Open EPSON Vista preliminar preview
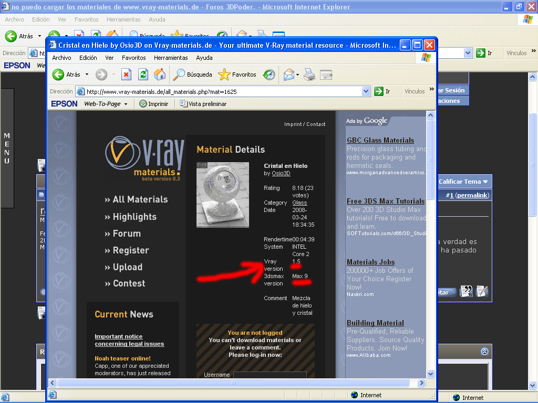 click(x=203, y=104)
